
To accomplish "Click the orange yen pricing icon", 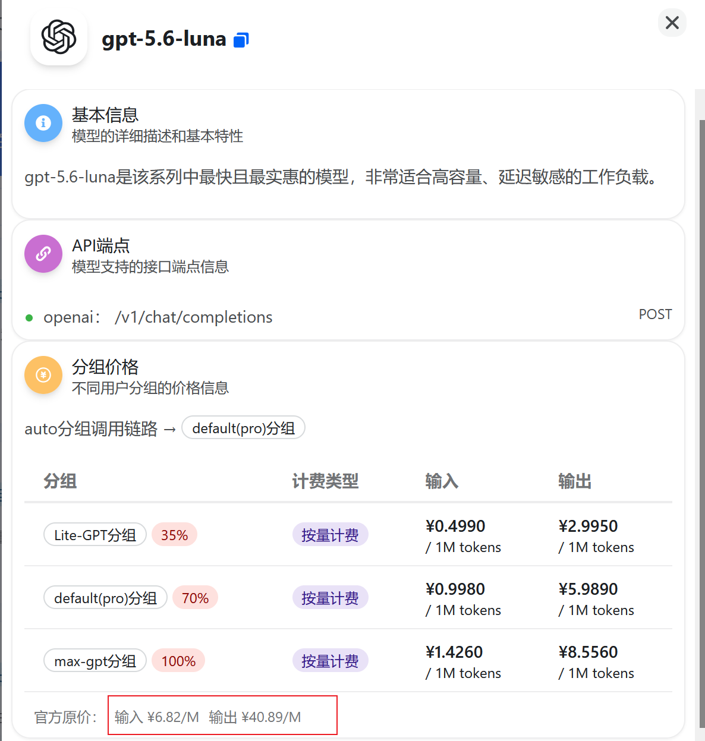I will pyautogui.click(x=43, y=375).
